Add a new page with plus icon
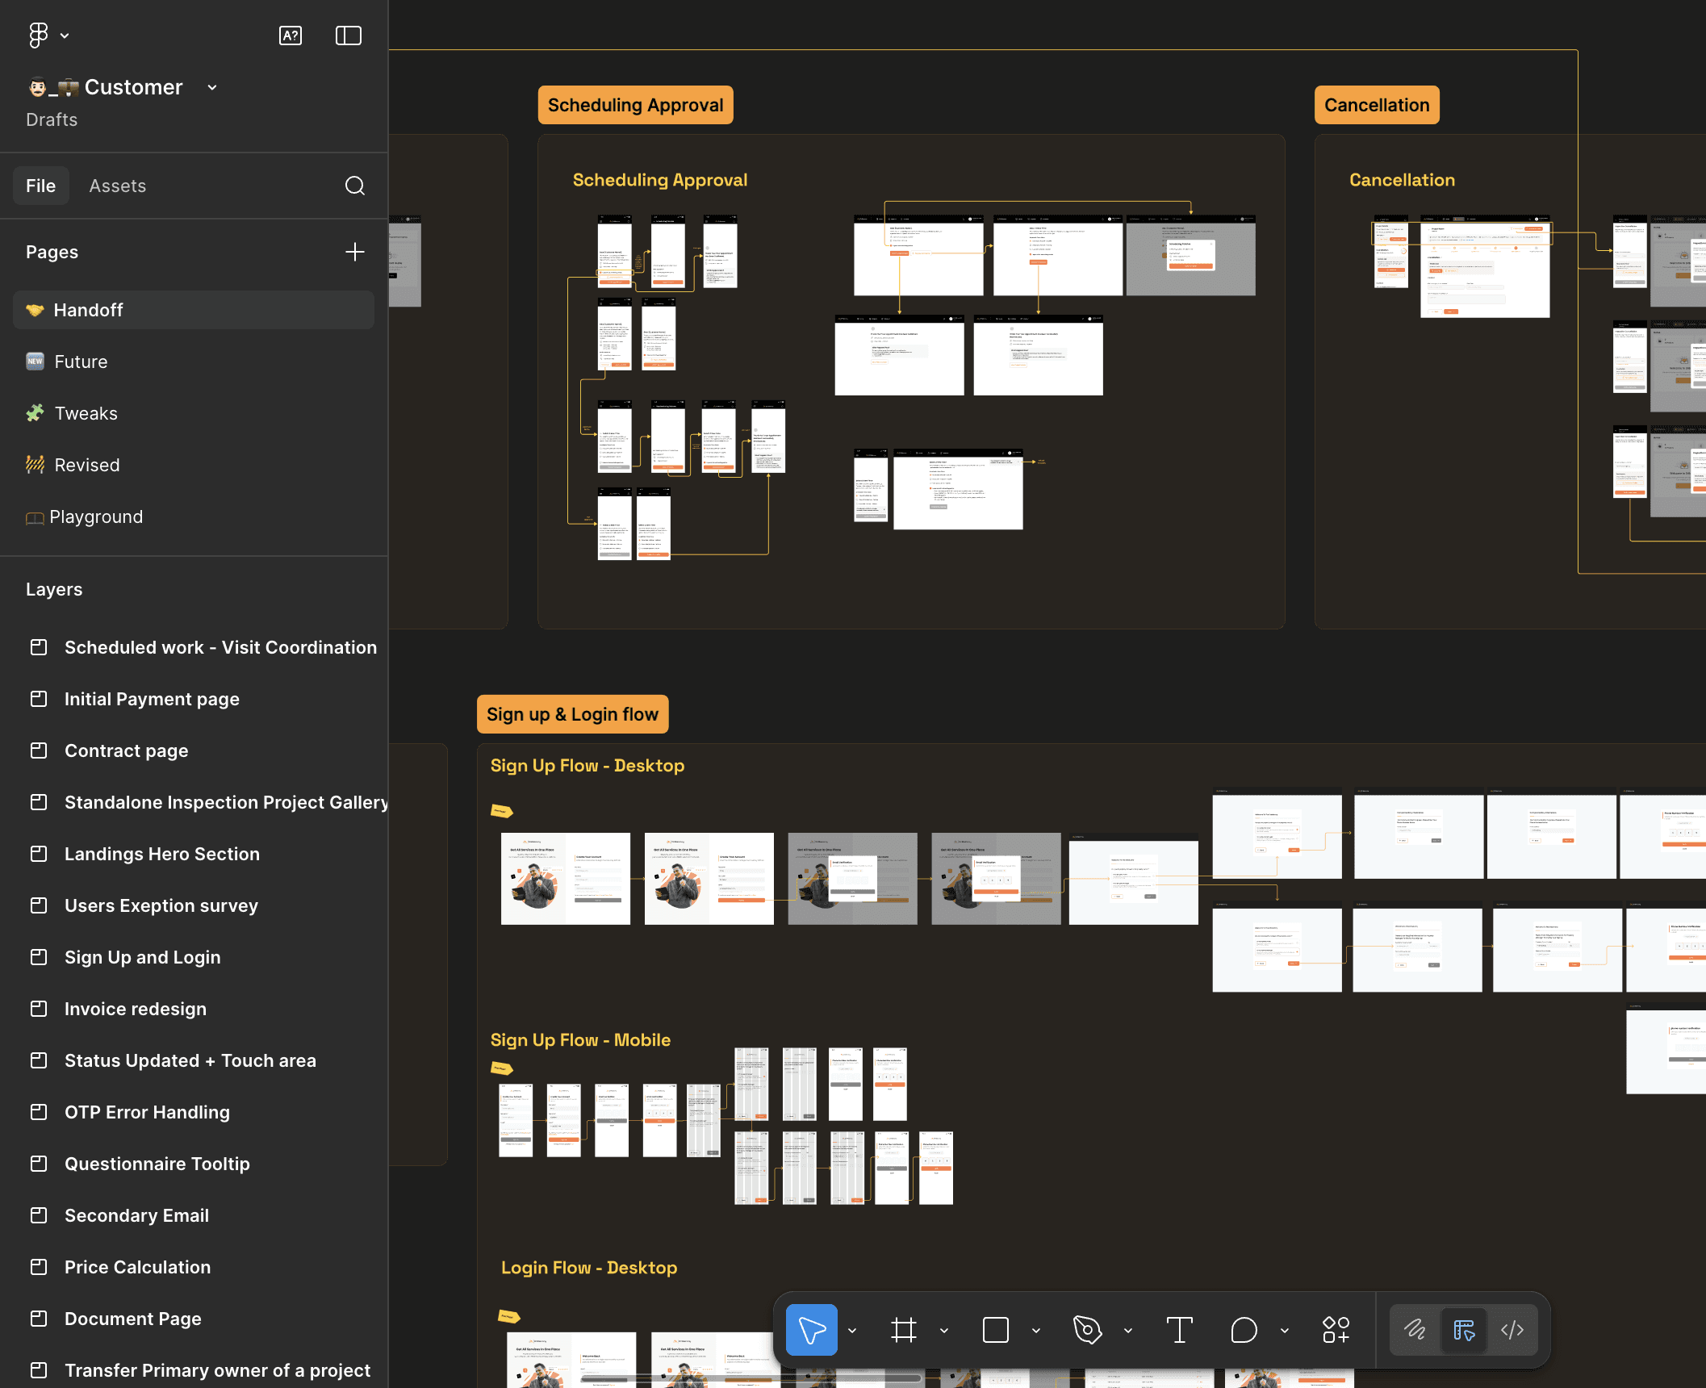 click(x=355, y=252)
